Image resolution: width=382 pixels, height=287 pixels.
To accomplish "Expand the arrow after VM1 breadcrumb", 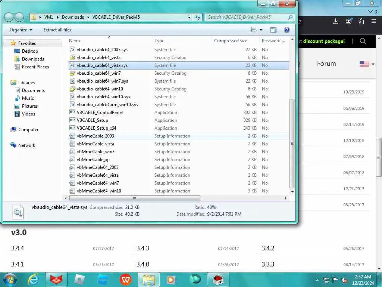I will (x=57, y=17).
